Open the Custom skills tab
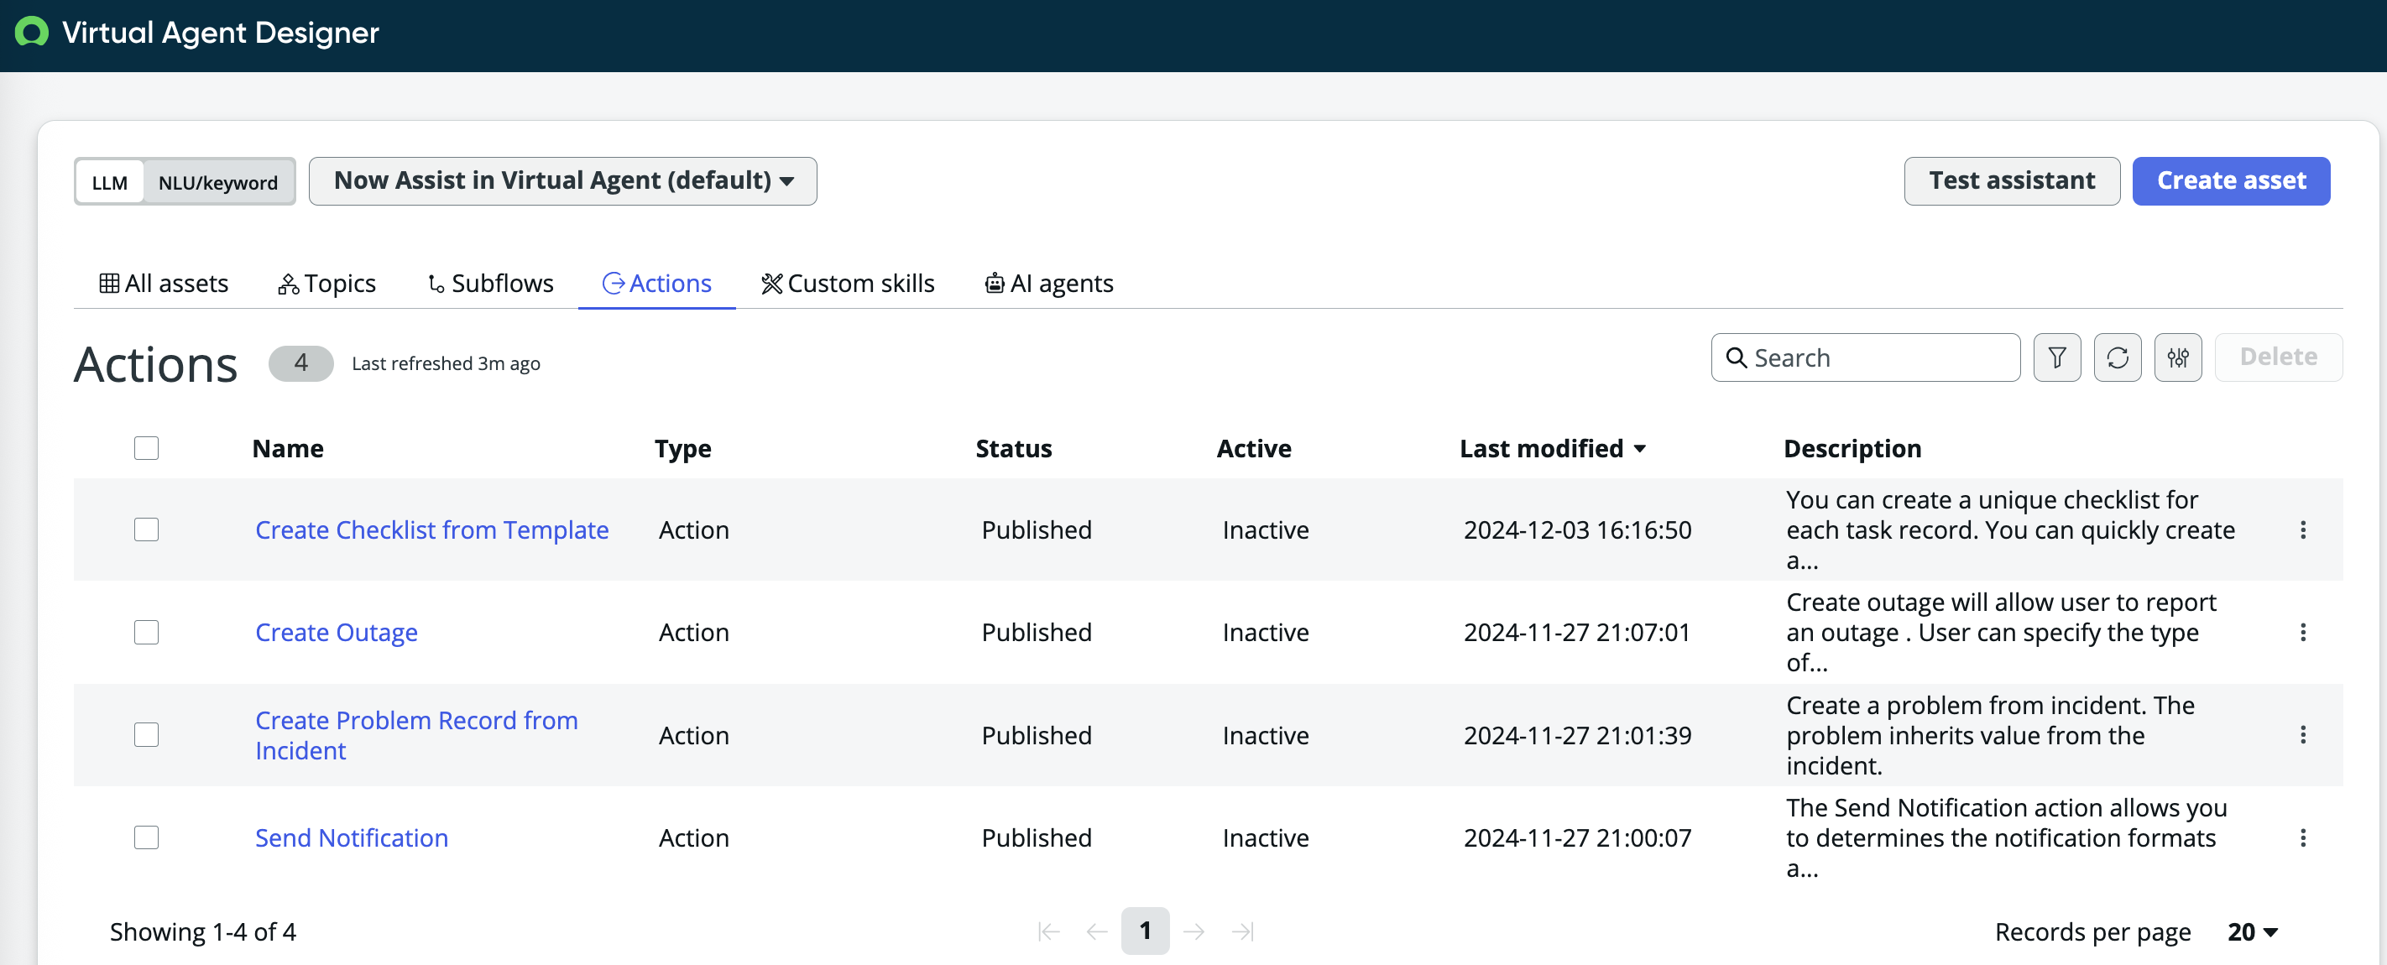Viewport: 2387px width, 965px height. click(x=848, y=284)
